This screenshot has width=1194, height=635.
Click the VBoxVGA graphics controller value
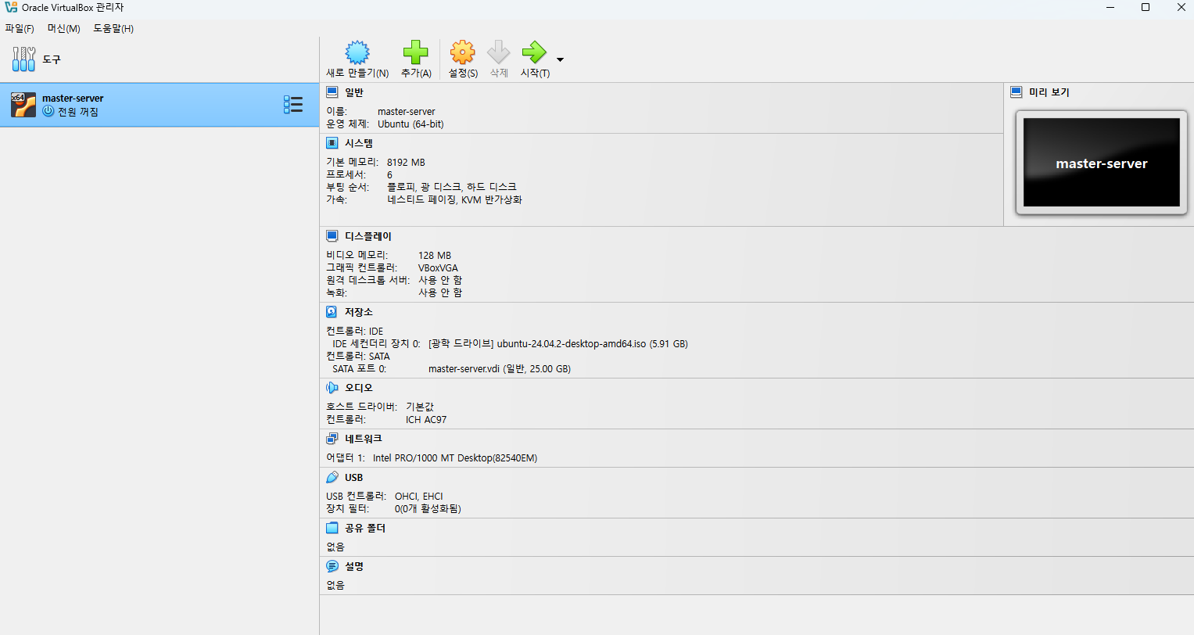[438, 268]
